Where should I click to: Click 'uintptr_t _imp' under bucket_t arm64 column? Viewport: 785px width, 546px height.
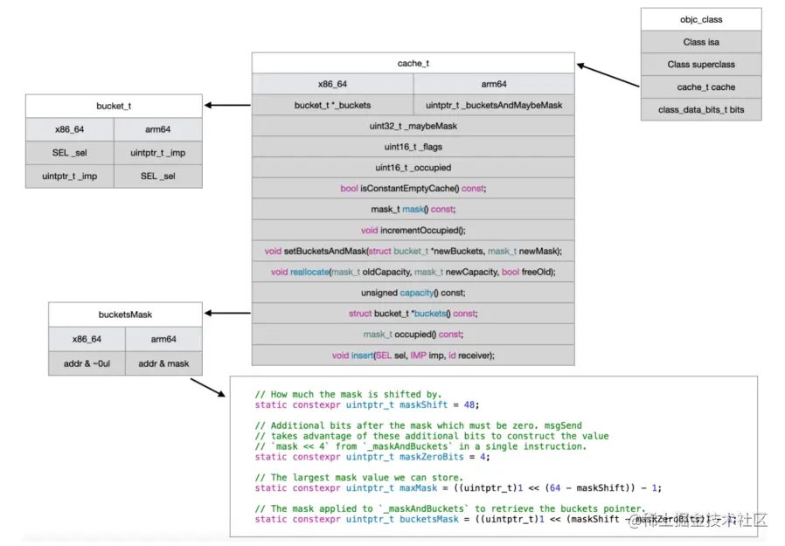[158, 153]
